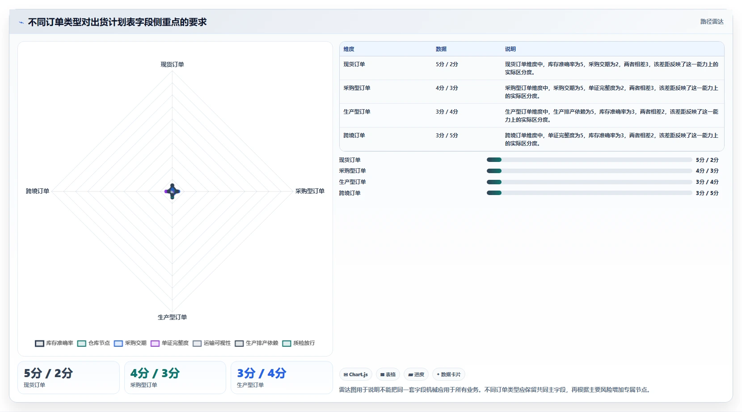Image resolution: width=742 pixels, height=412 pixels.
Task: Click the chart title heading text
Action: tap(118, 22)
